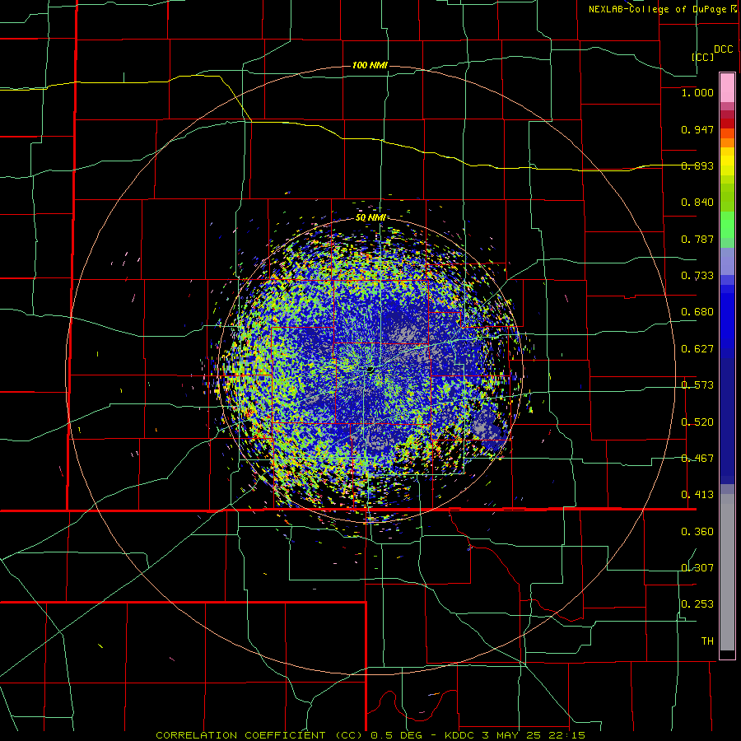Click the 0.253 value on the color scale
Viewport: 741px width, 741px height.
point(697,604)
